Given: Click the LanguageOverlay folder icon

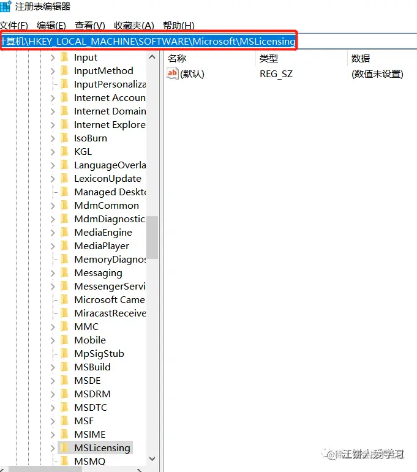Looking at the screenshot, I should pos(64,165).
